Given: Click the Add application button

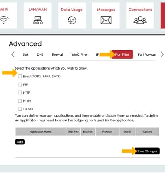Looking at the screenshot, I should pyautogui.click(x=20, y=142).
